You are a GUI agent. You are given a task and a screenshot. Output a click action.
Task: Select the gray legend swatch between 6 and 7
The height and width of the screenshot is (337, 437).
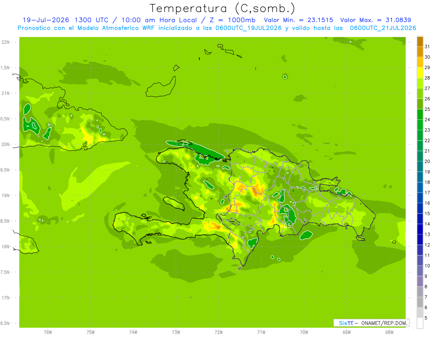click(420, 302)
